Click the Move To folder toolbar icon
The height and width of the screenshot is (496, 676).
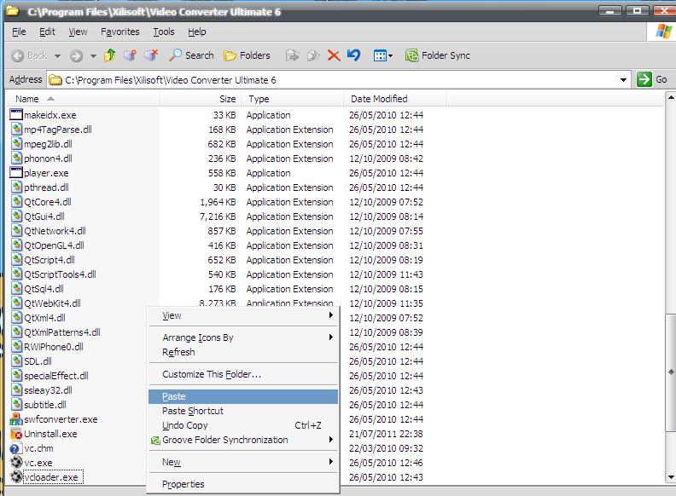(293, 55)
